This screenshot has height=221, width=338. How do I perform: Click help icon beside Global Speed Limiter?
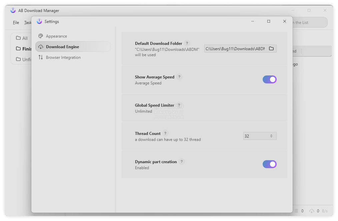coord(179,105)
